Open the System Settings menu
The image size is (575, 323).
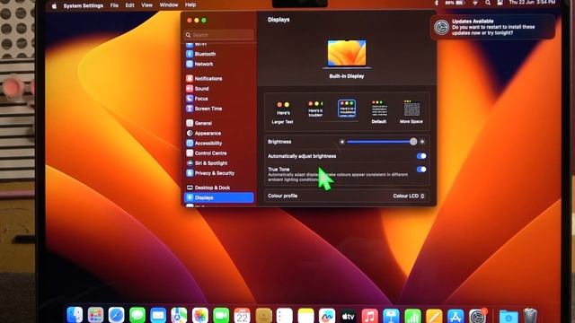click(x=84, y=5)
